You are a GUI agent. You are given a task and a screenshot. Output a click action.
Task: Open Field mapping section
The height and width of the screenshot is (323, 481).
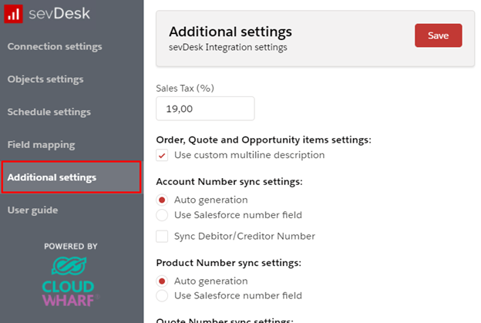point(42,144)
